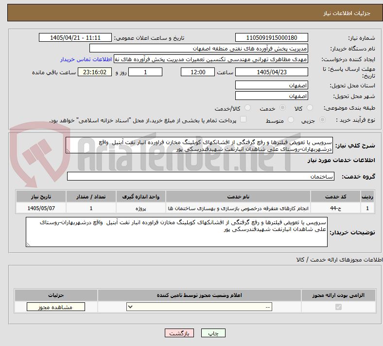
Task: Select the متوسط purchase type radio
Action: (291, 120)
